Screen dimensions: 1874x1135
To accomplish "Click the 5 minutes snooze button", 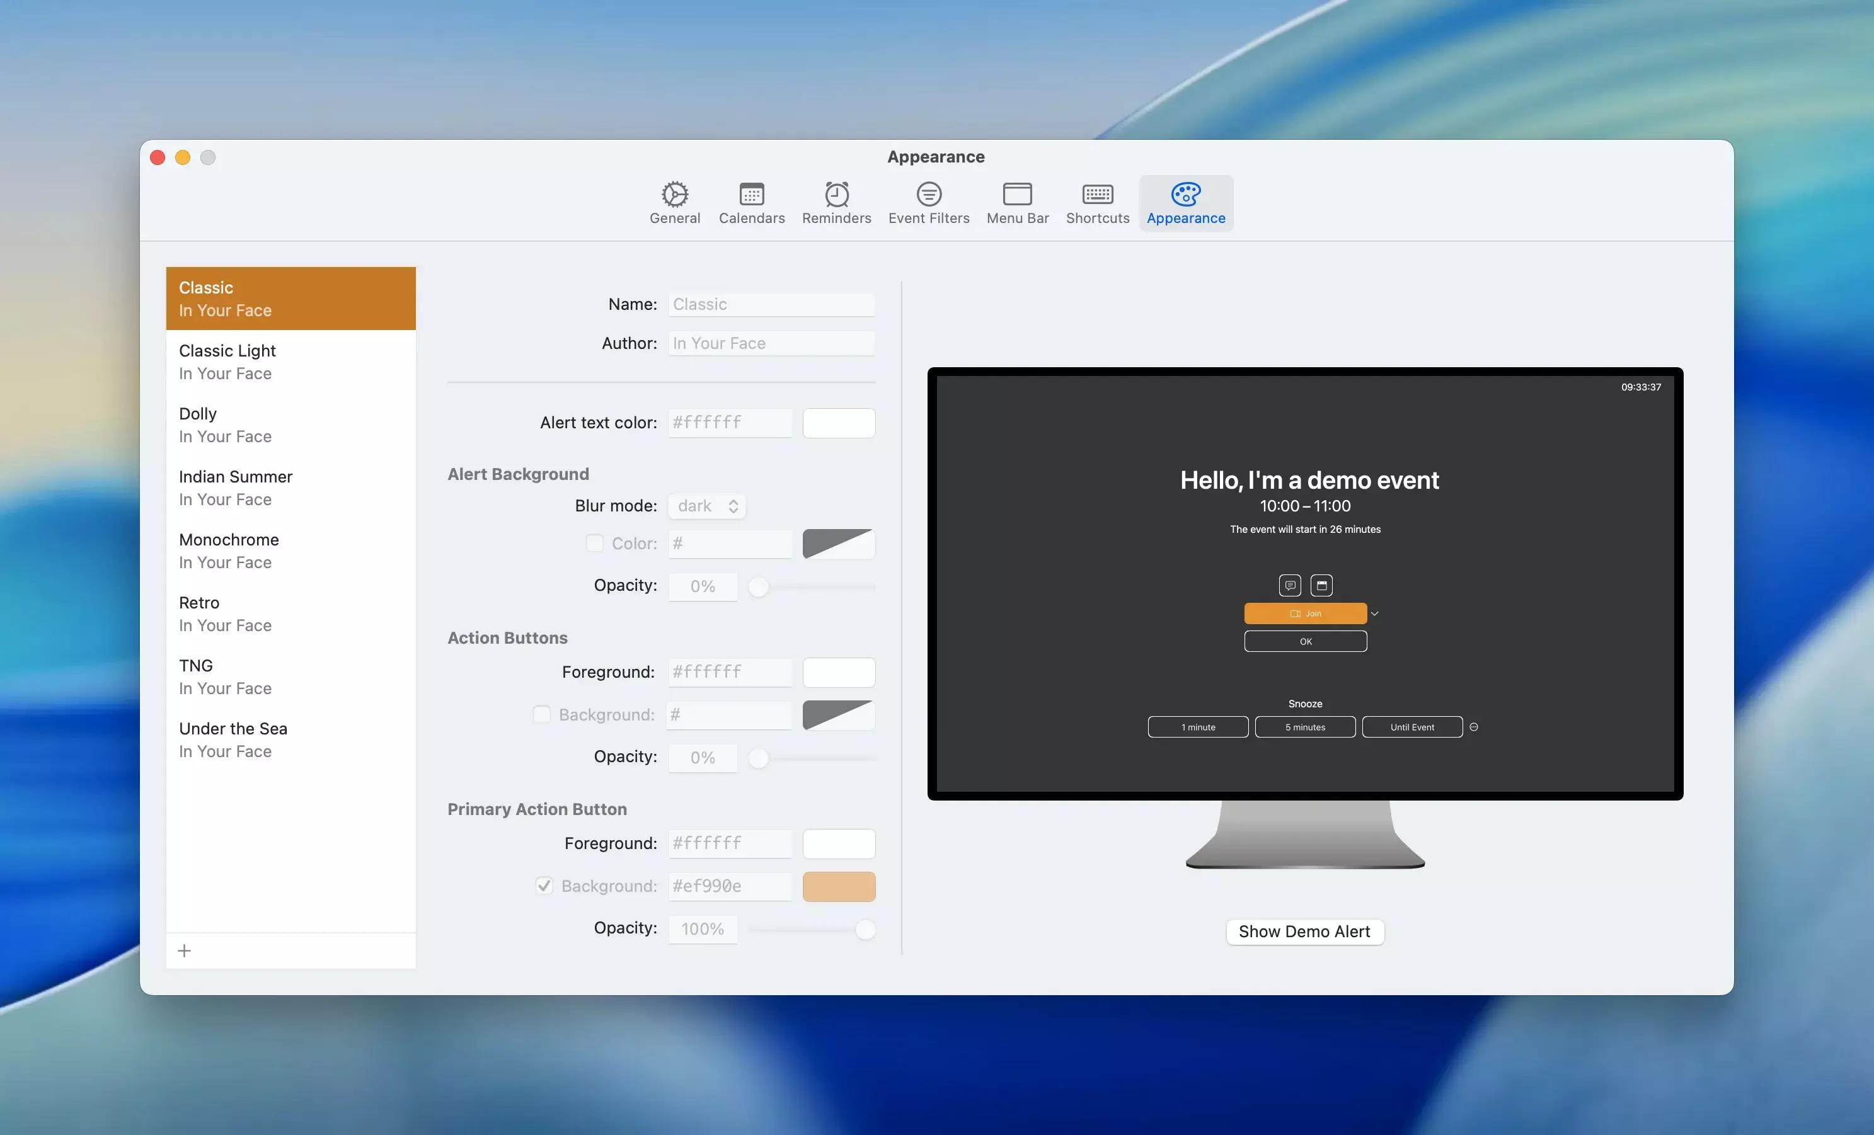I will [1304, 727].
